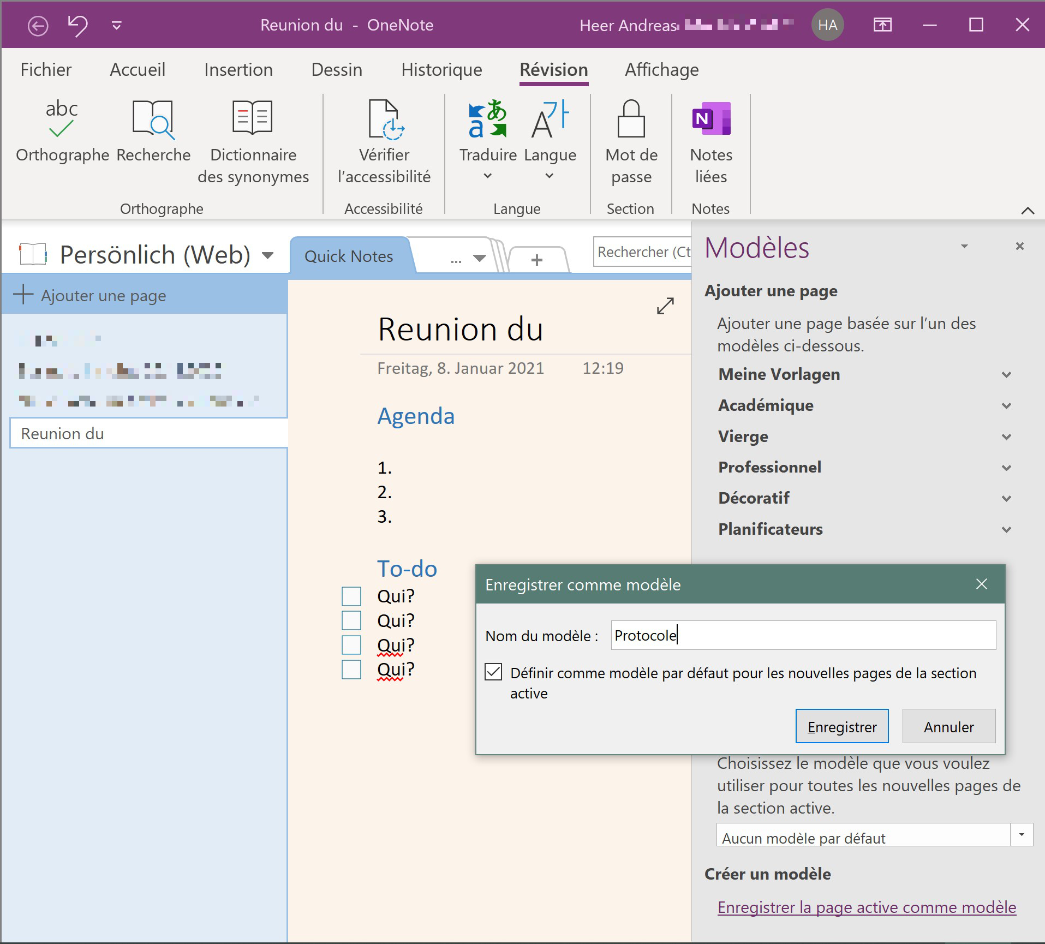This screenshot has height=944, width=1045.
Task: Click the Traduire translation icon
Action: (487, 119)
